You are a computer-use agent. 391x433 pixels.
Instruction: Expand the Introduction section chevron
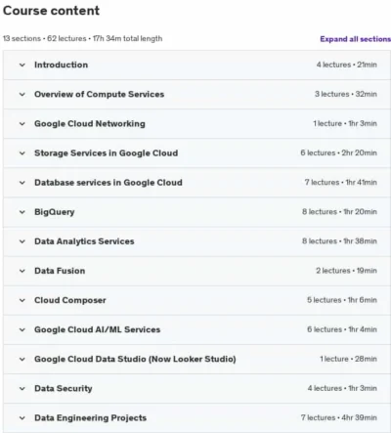coord(22,65)
